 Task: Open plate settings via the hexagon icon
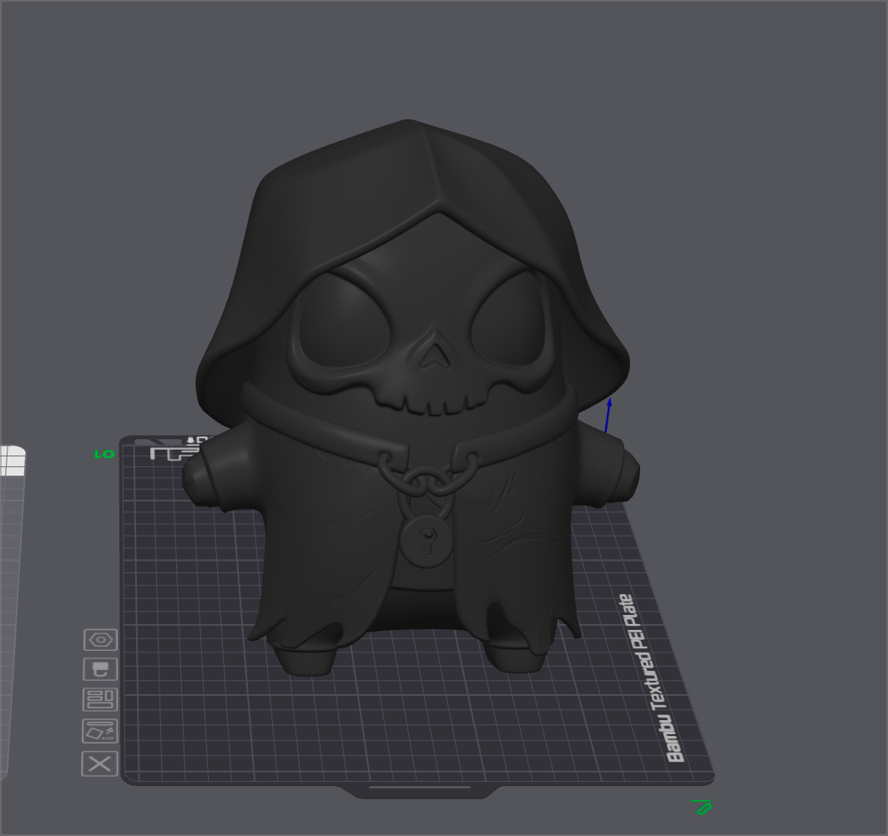pos(100,640)
